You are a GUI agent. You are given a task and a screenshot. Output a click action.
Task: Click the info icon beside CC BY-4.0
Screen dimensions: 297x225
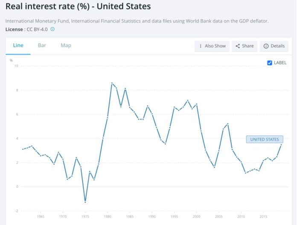(x=52, y=29)
